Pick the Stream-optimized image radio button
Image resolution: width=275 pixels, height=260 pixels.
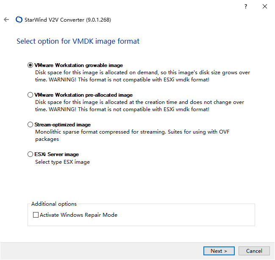[x=30, y=124]
